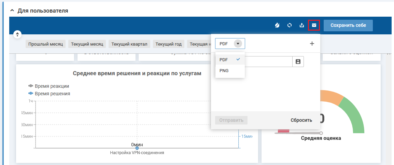This screenshot has height=165, width=394.
Task: Click the gauge needle end marker
Action: [321, 133]
